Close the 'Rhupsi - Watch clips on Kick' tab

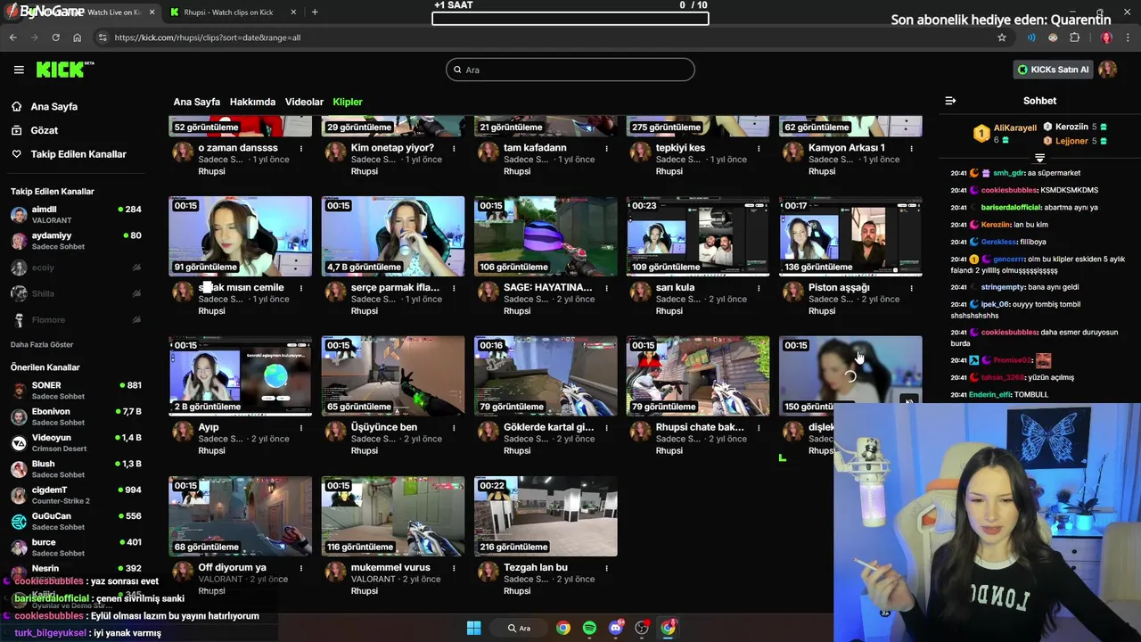295,12
